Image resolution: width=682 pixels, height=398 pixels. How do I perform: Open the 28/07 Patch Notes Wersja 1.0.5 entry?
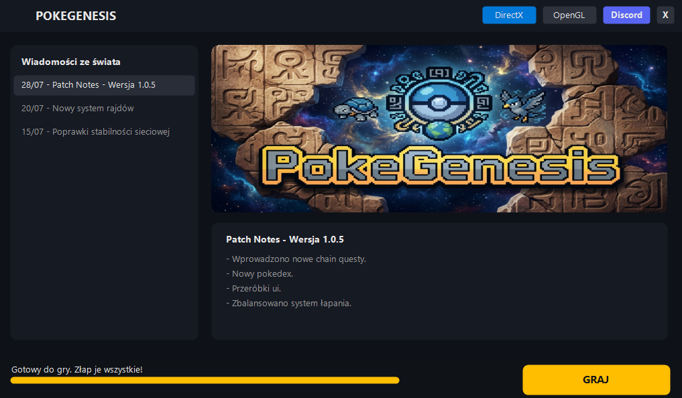(x=104, y=85)
